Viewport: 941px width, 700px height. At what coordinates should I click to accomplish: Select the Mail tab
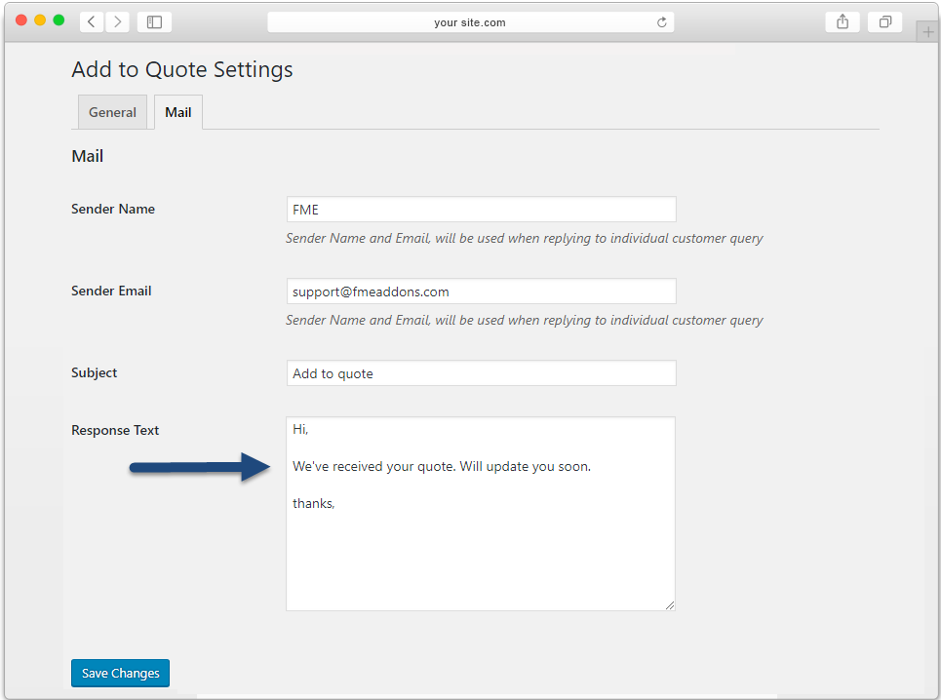pyautogui.click(x=178, y=112)
